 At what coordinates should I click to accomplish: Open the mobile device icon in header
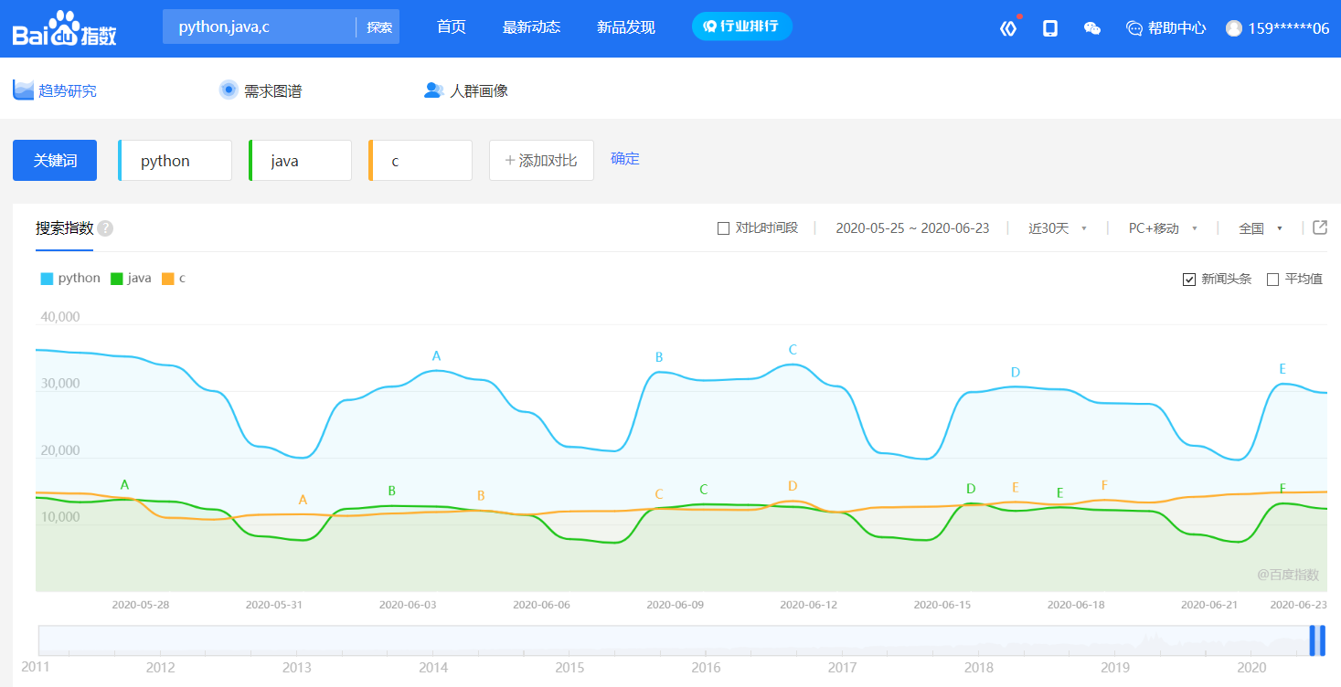[1050, 28]
